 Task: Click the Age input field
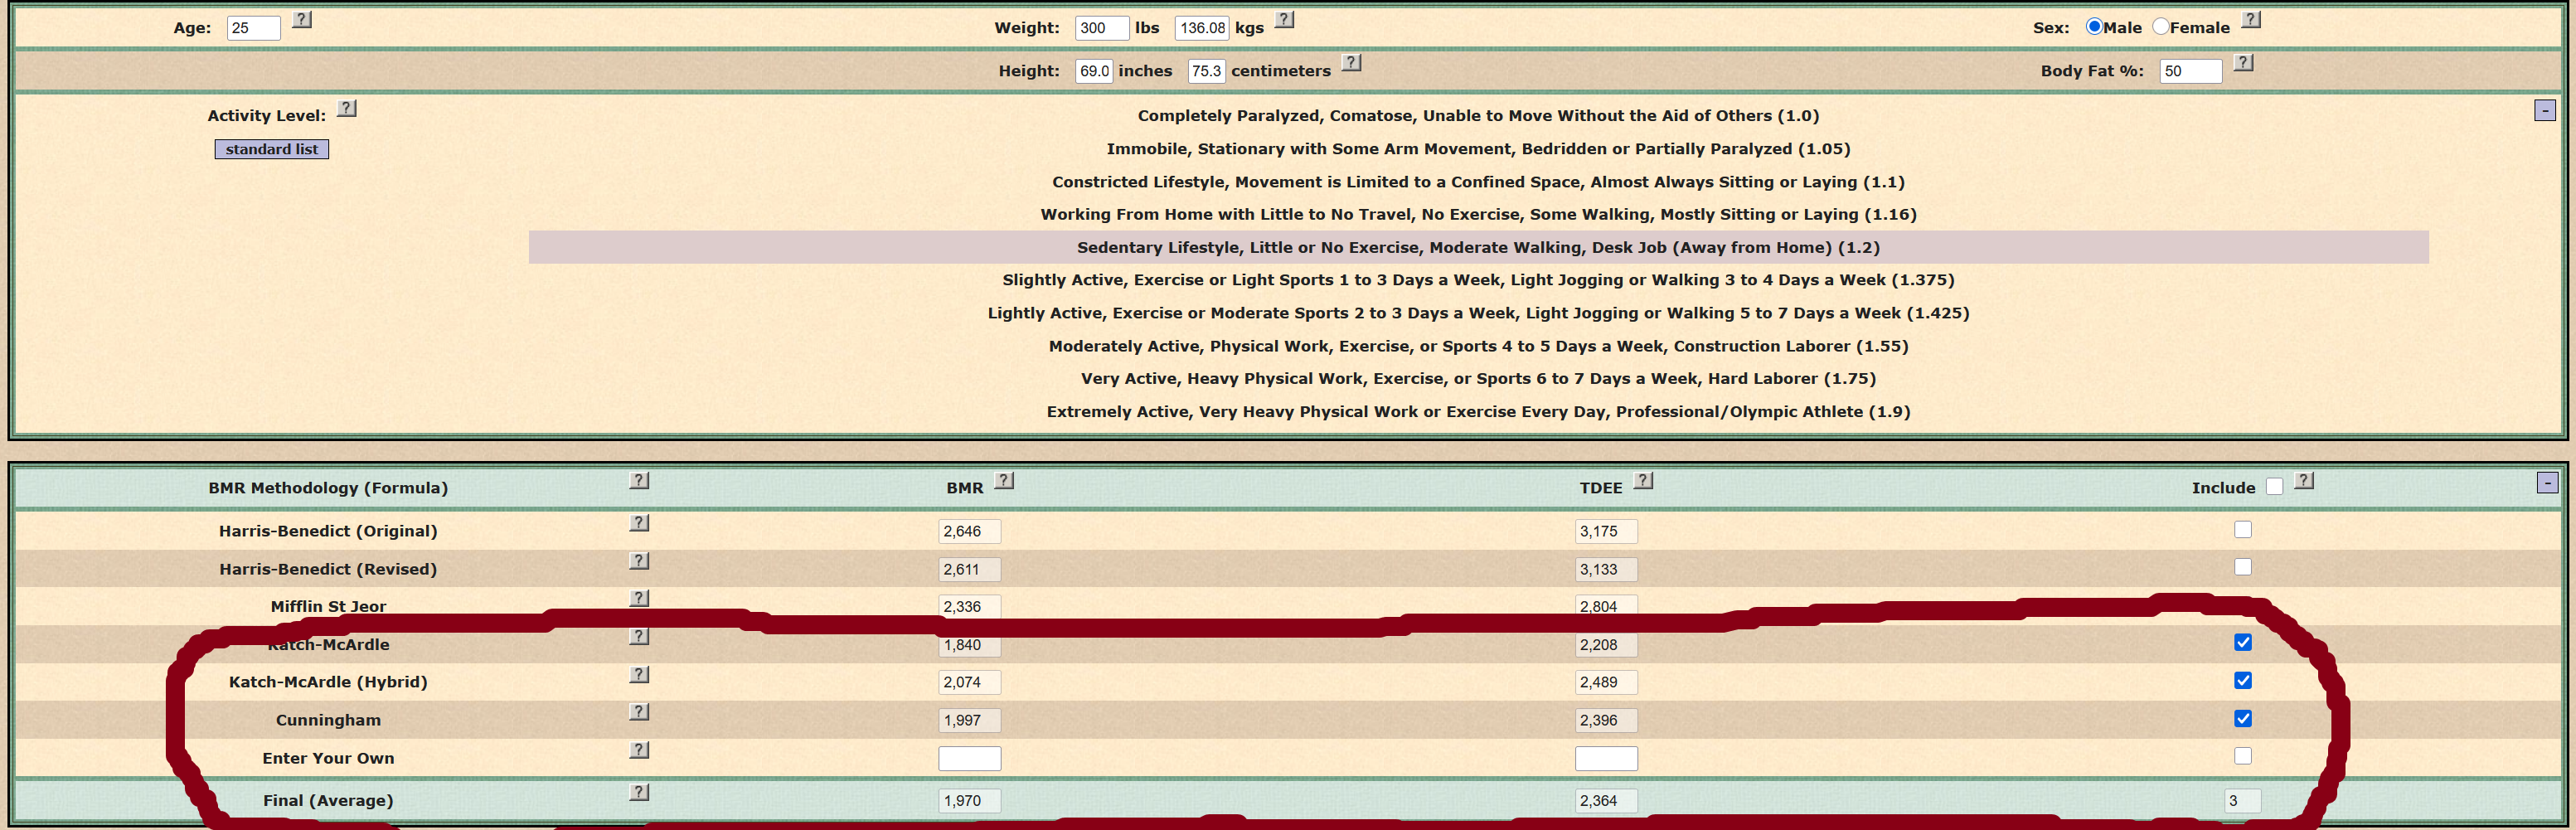point(254,28)
